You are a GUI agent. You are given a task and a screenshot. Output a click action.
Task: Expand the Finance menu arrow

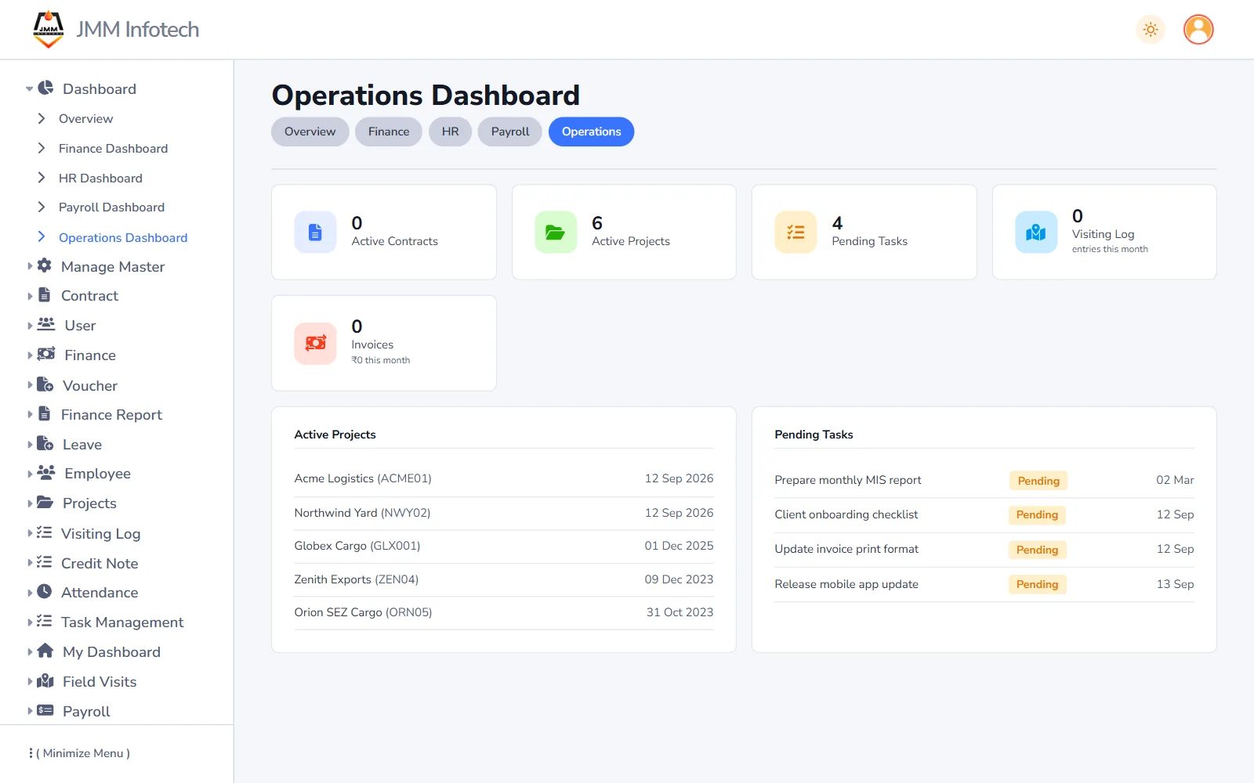[31, 355]
